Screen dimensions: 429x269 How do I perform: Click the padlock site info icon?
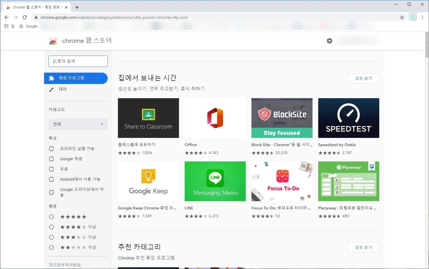coord(36,17)
